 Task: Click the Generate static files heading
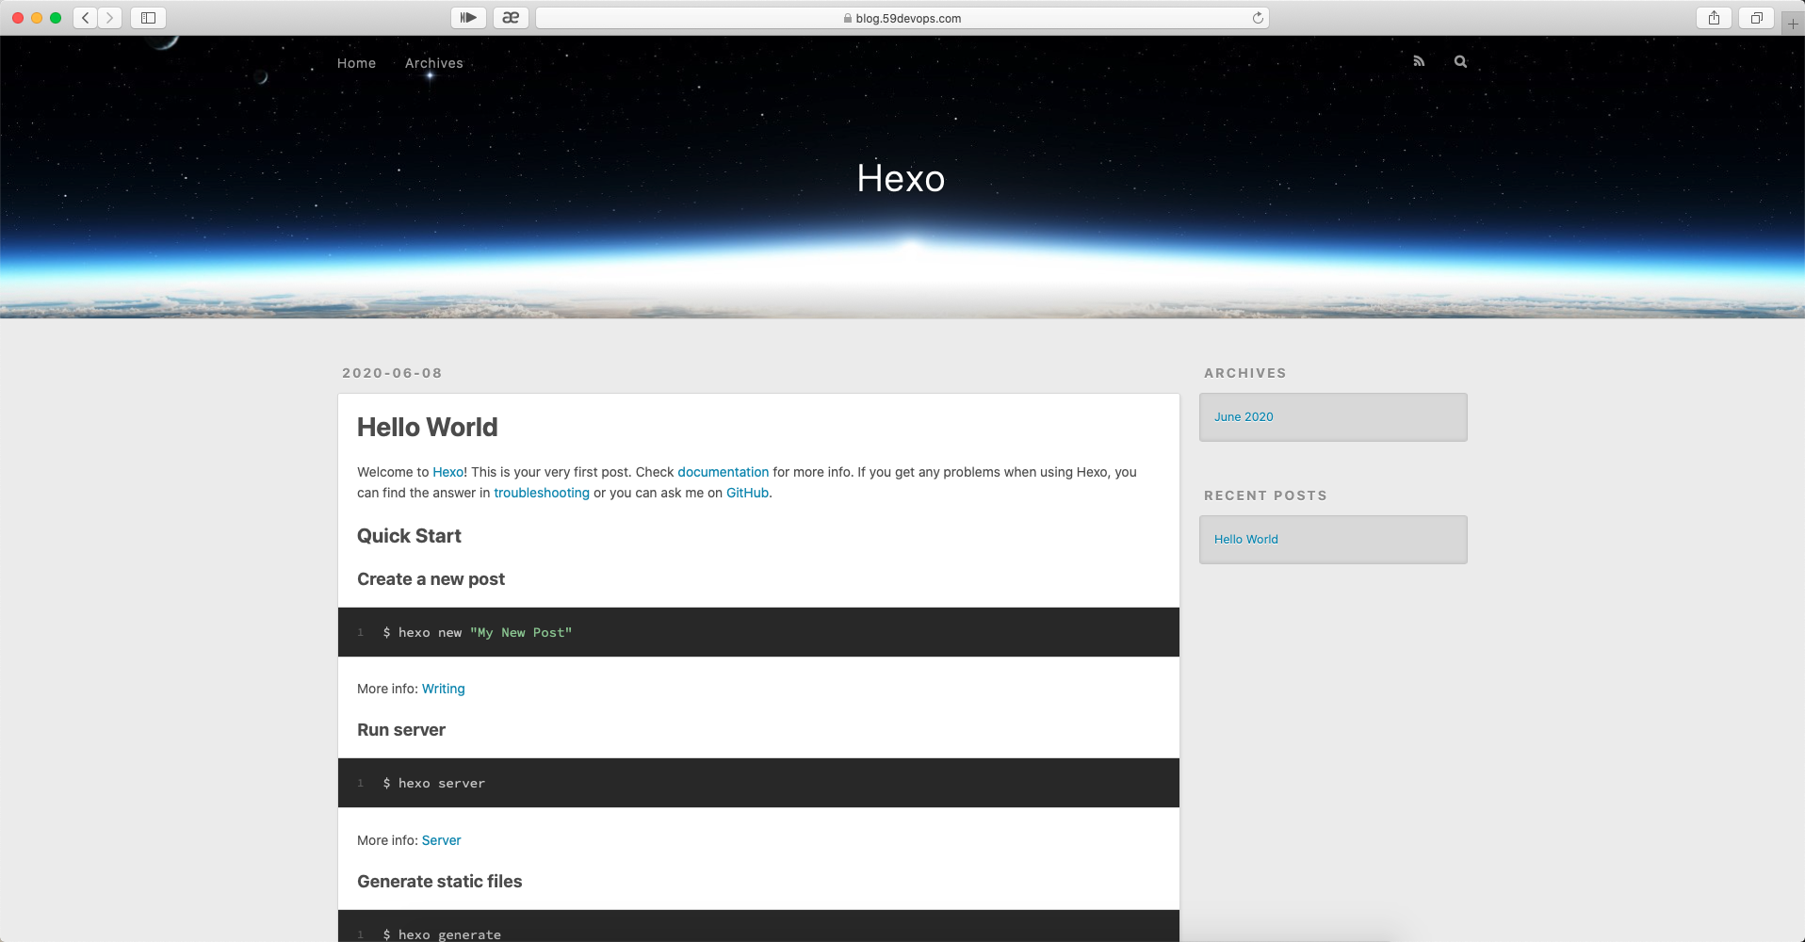(439, 882)
